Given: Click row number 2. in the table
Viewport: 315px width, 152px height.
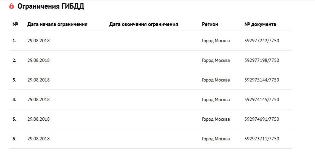Looking at the screenshot, I should click(x=14, y=61).
